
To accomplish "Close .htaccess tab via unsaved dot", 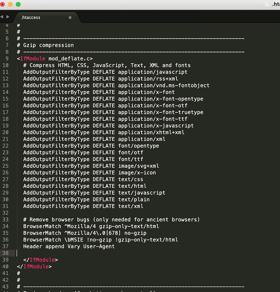I will pos(70,17).
